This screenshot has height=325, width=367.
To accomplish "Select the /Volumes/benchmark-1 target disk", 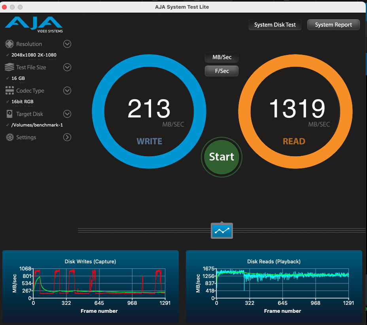I will click(x=37, y=125).
